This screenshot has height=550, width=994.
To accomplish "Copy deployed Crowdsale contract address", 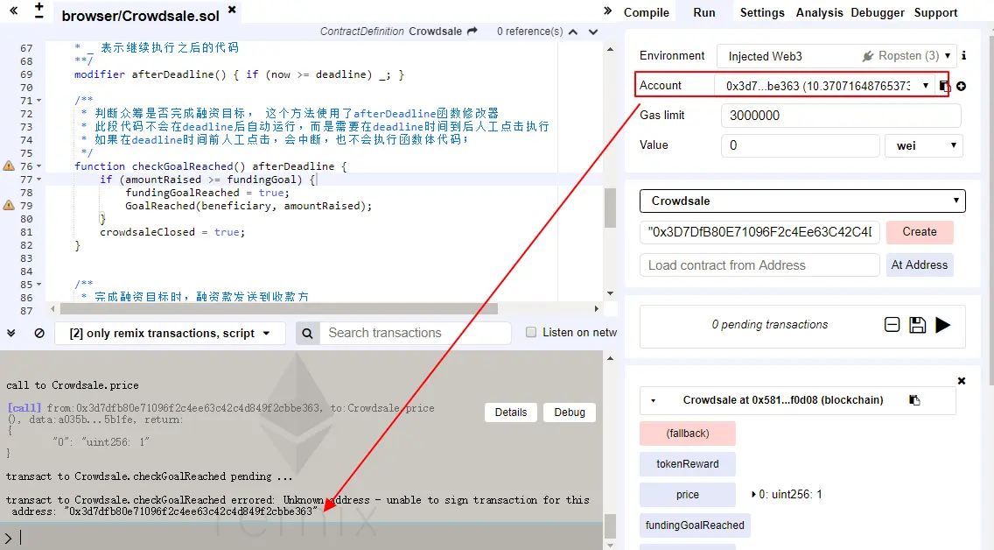I will (914, 399).
